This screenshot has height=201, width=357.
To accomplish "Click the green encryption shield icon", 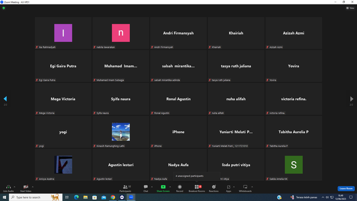I will click(4, 8).
